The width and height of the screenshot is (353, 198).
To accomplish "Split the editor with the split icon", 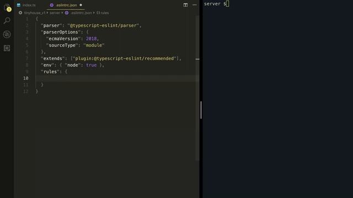I will 185,5.
